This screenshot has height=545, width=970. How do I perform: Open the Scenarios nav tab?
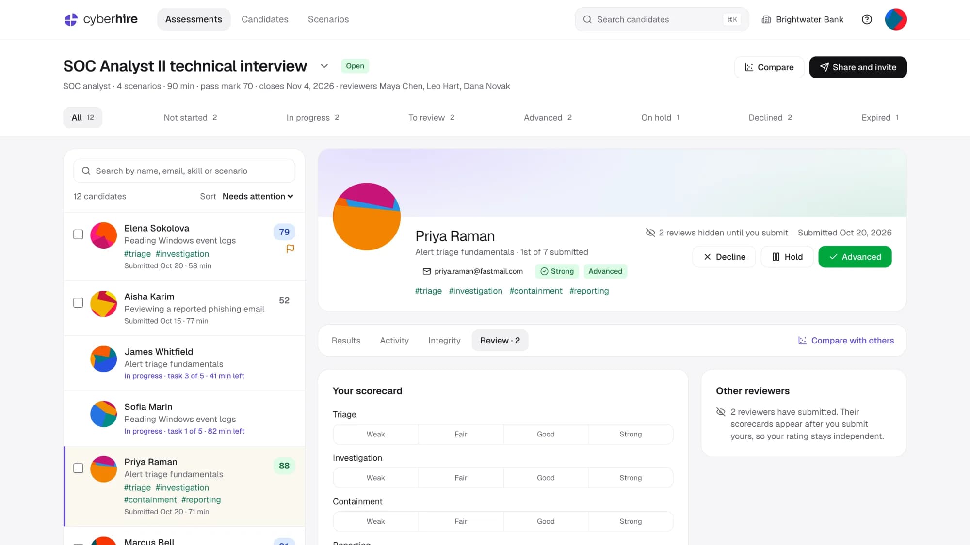[x=328, y=19]
